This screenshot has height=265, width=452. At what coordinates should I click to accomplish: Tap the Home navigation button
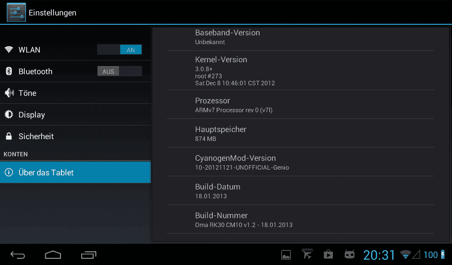tap(53, 255)
